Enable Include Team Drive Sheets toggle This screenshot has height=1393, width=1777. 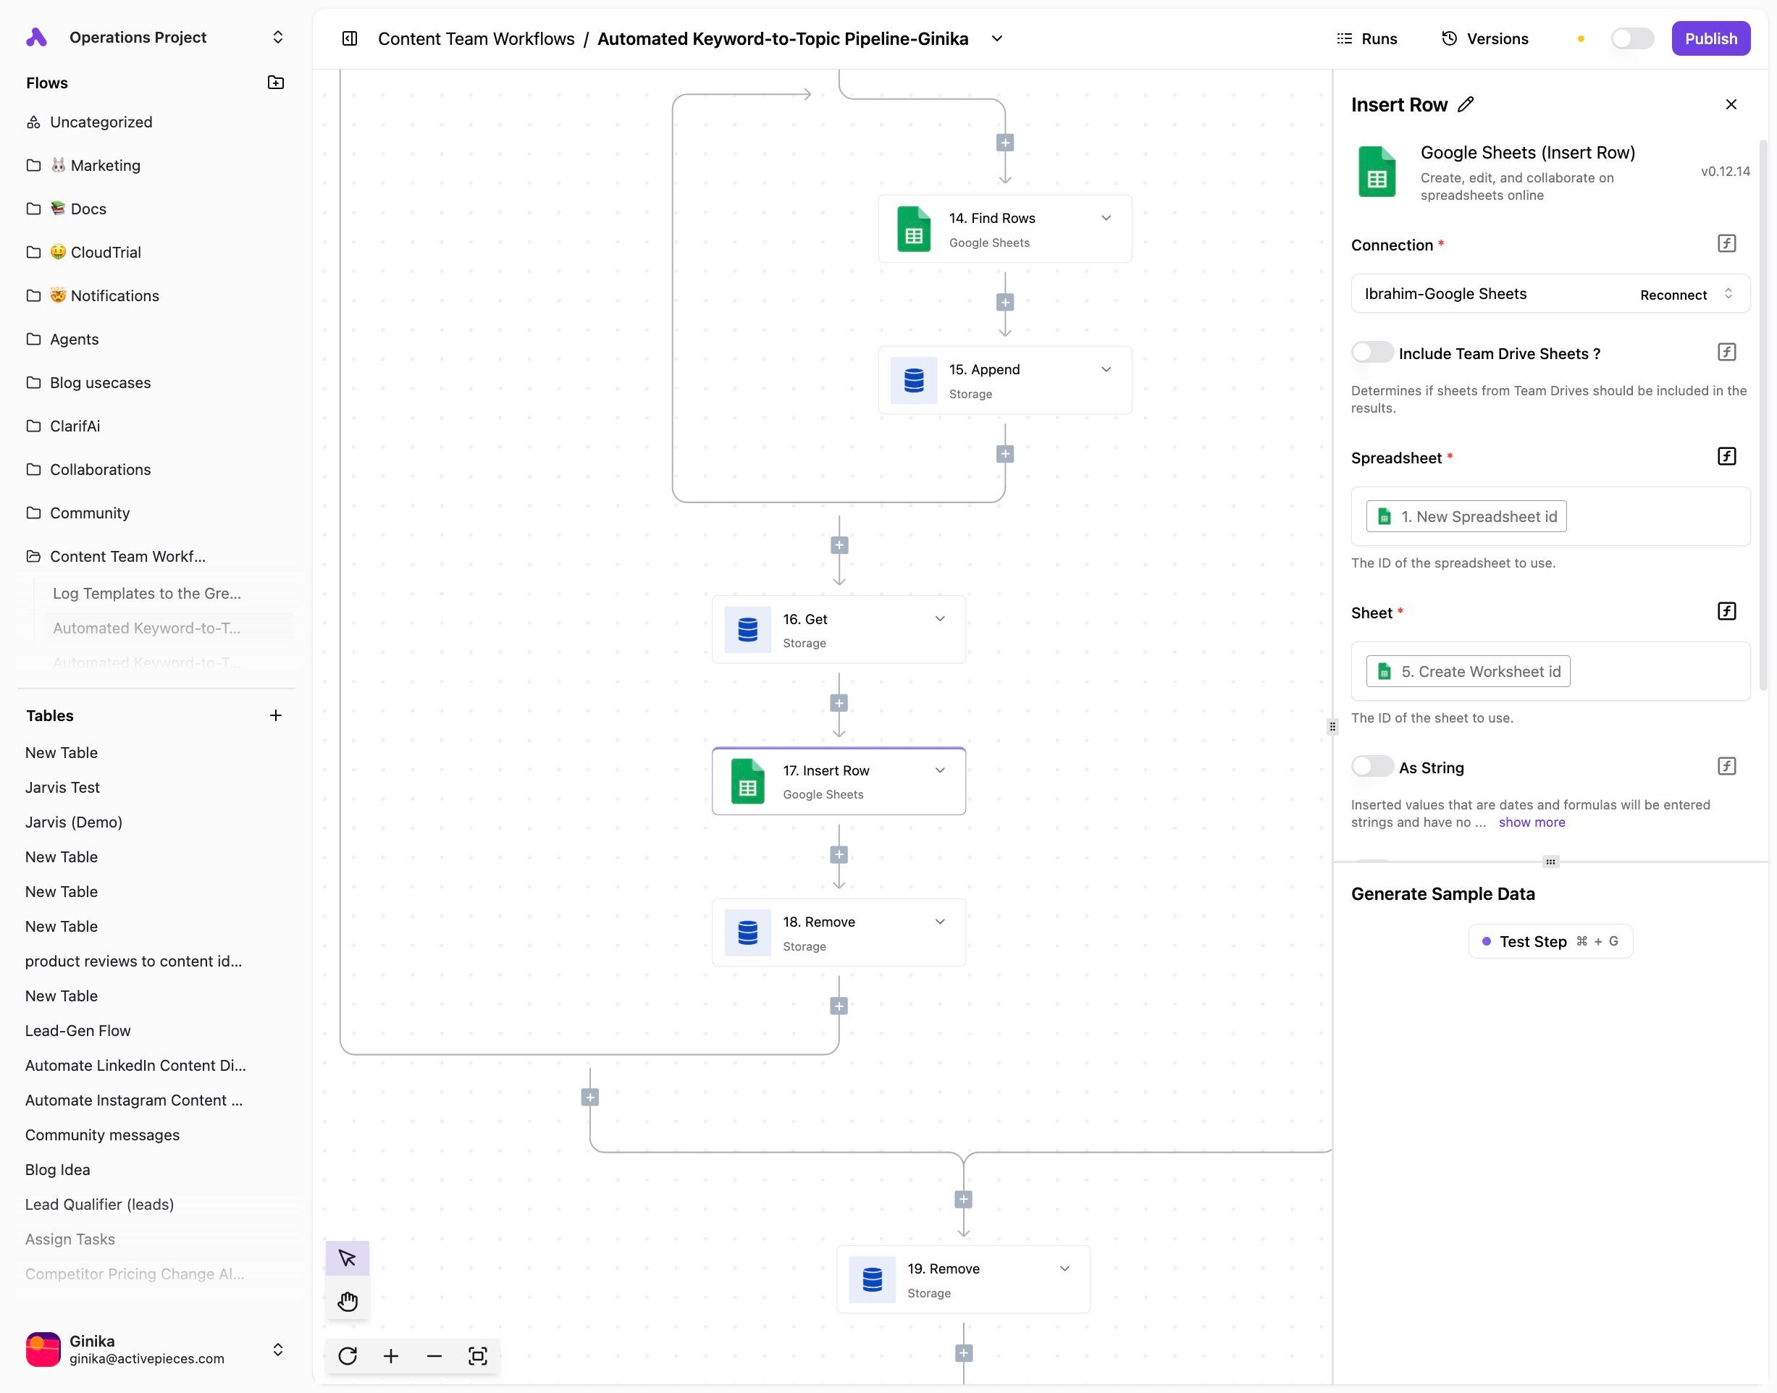1371,353
